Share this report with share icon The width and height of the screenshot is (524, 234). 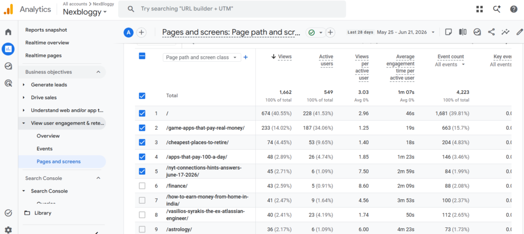point(491,32)
